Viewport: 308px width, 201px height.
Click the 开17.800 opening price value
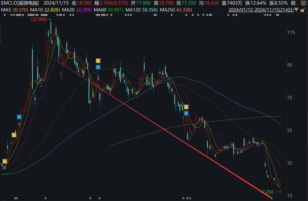pos(141,3)
